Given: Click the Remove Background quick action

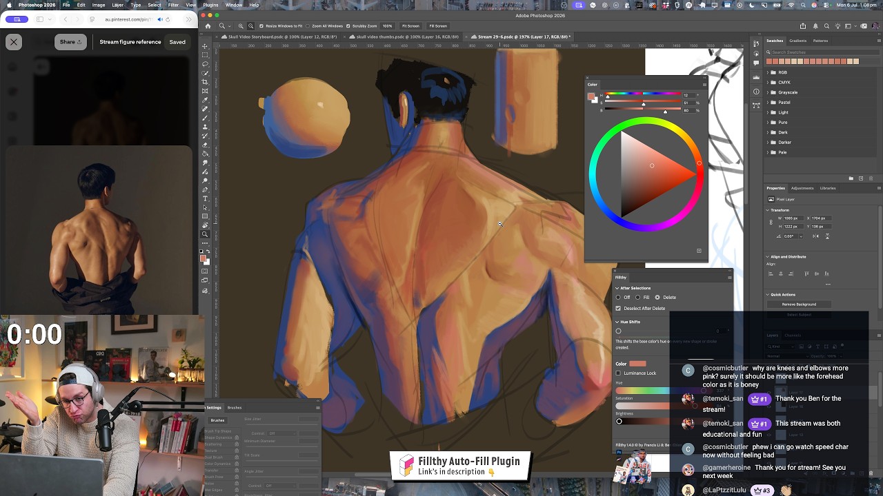Looking at the screenshot, I should tap(799, 304).
